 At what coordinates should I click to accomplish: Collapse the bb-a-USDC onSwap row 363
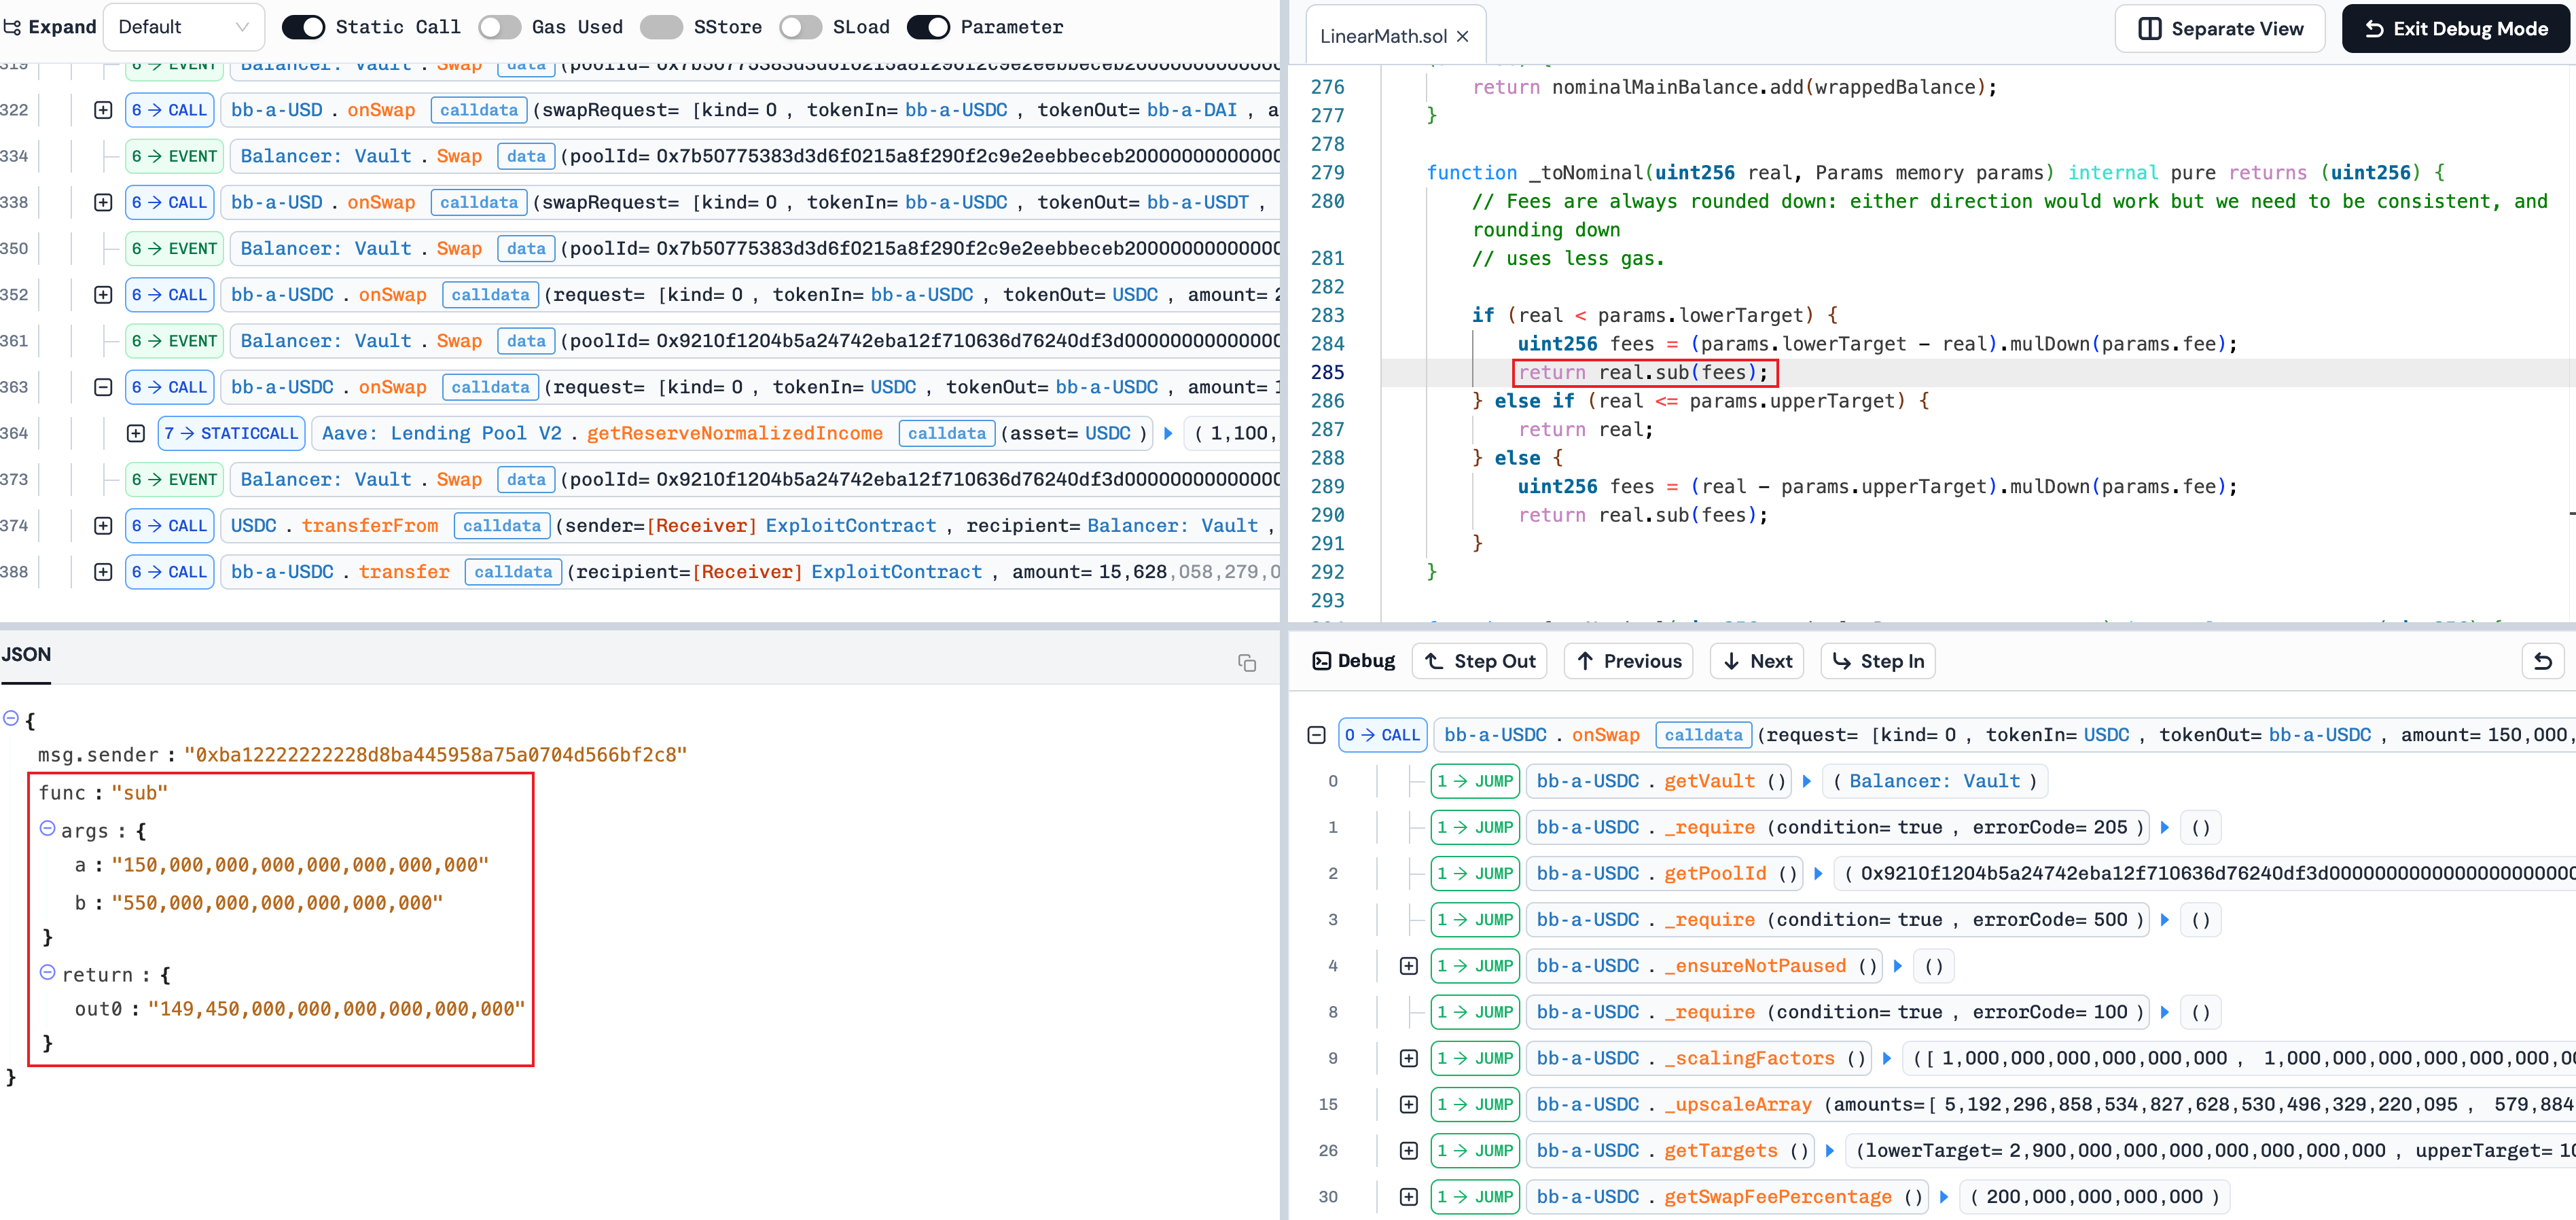pyautogui.click(x=103, y=387)
